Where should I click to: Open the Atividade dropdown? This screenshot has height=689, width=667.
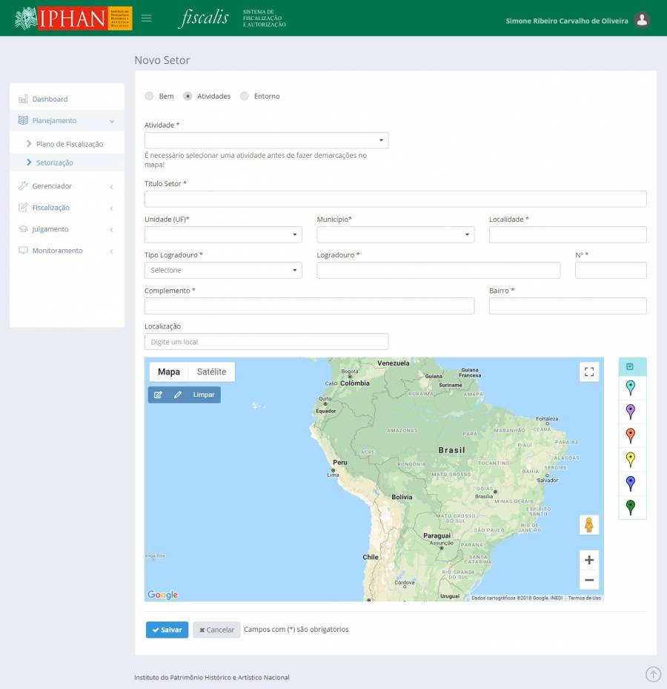tap(266, 140)
